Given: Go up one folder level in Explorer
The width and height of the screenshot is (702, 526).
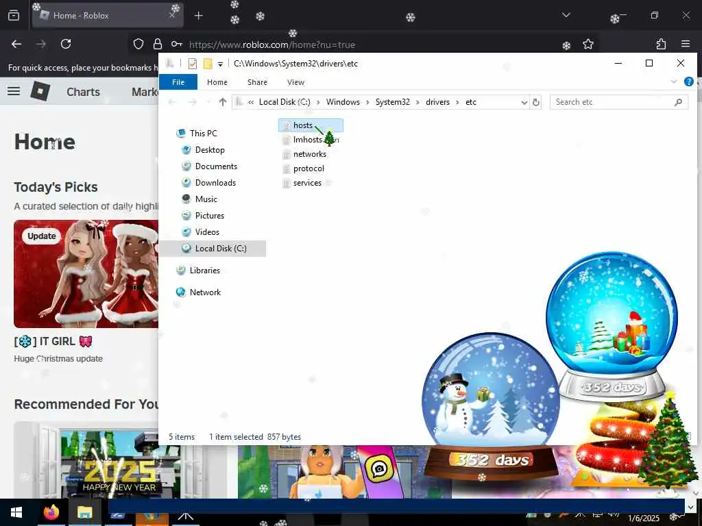Looking at the screenshot, I should [223, 102].
